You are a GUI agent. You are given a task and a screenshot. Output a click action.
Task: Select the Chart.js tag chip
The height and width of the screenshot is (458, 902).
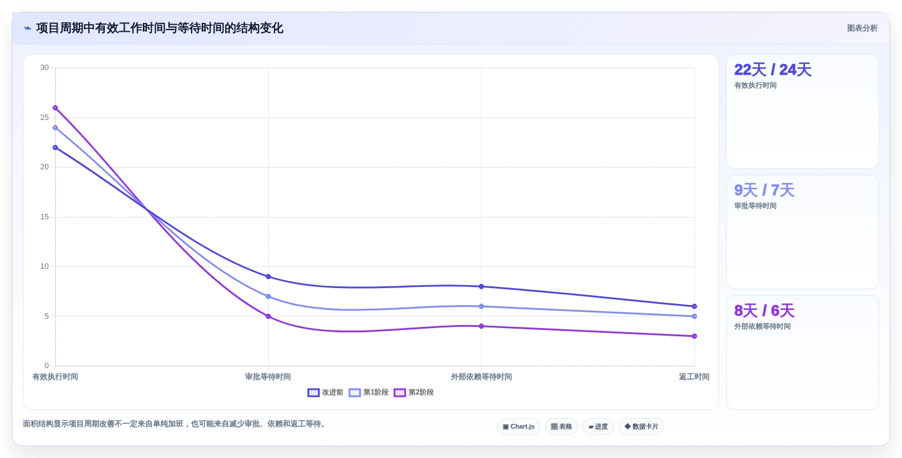[x=519, y=426]
